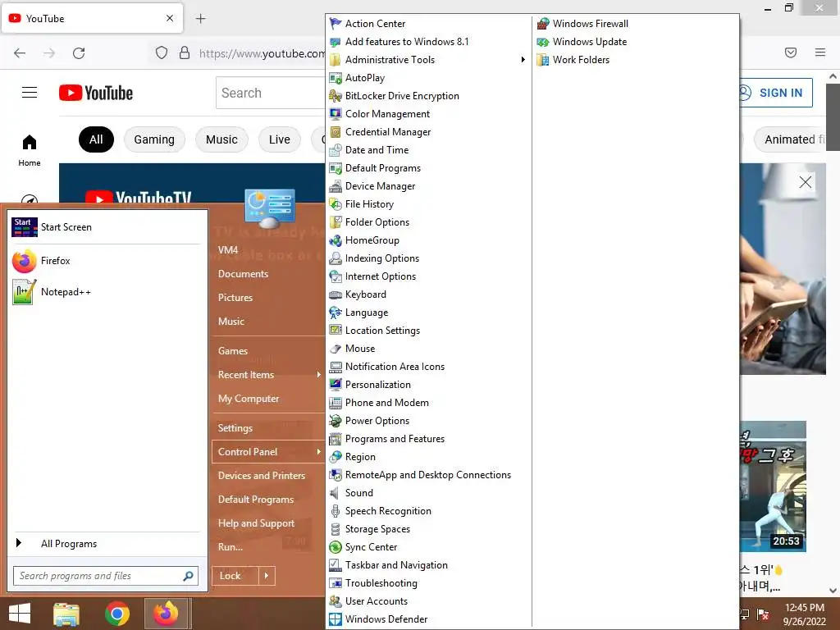The image size is (840, 630).
Task: Click Home in YouTube sidebar
Action: tap(30, 150)
